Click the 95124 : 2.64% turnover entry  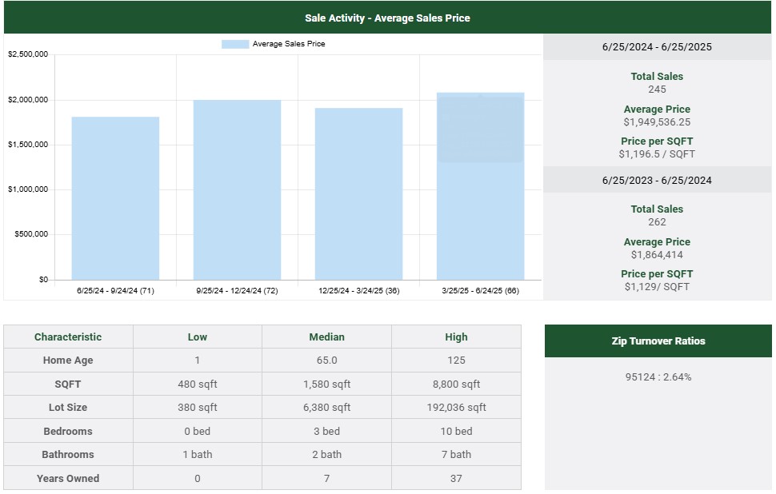658,376
